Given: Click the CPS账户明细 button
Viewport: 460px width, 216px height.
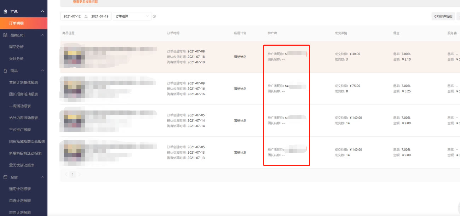Looking at the screenshot, I should click(443, 16).
